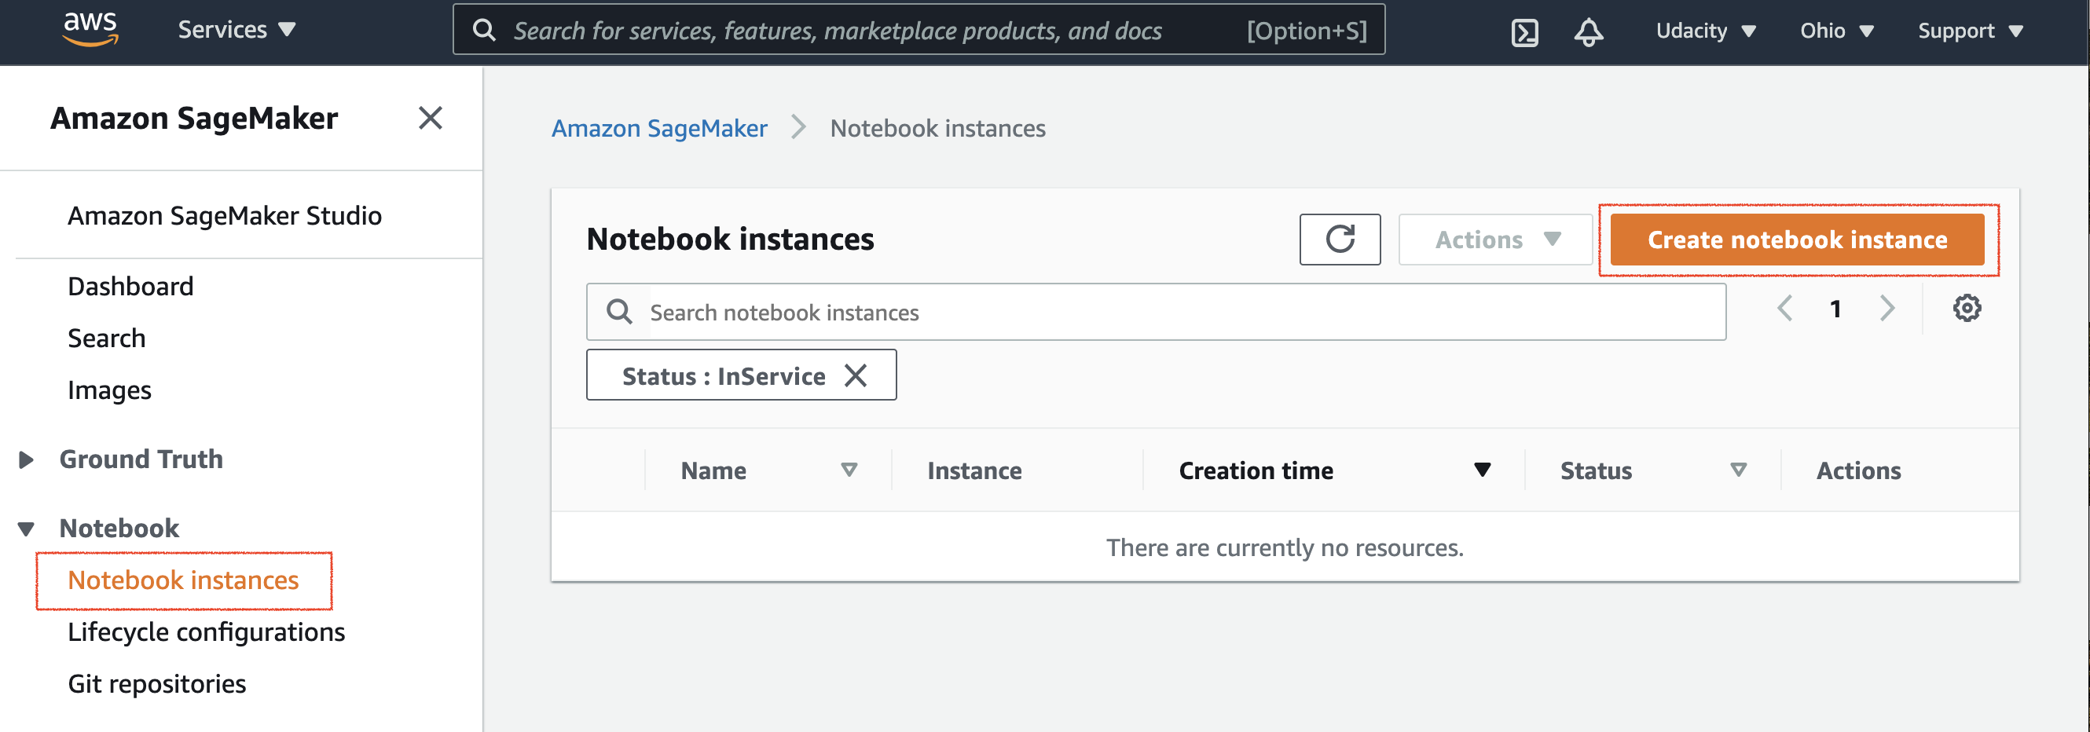
Task: Remove the Status InService filter
Action: click(856, 375)
